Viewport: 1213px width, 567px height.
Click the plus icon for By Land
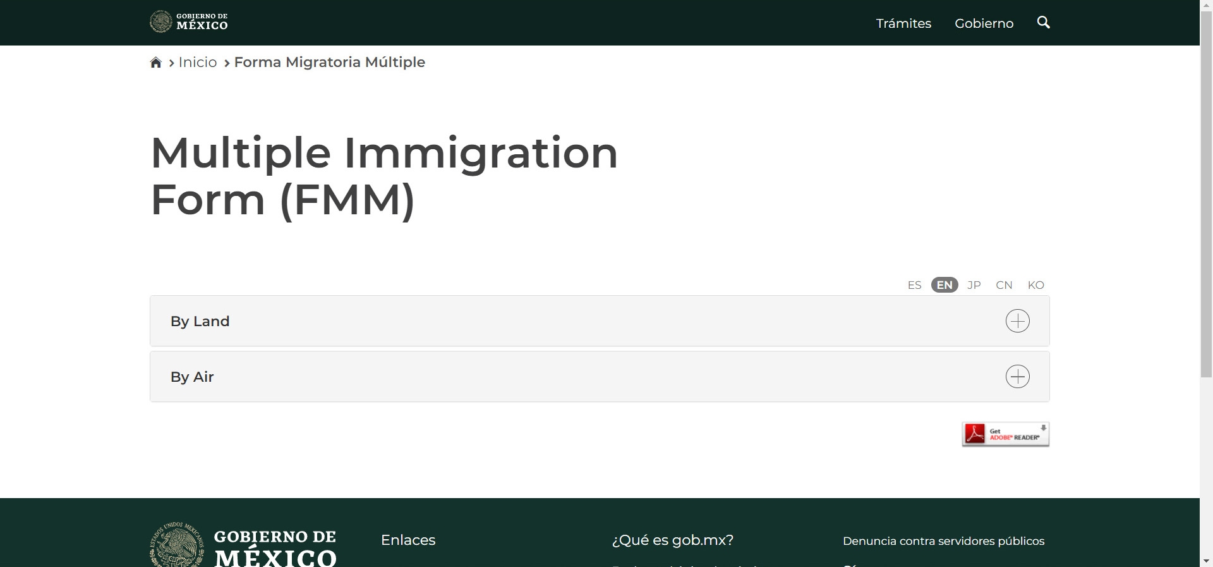tap(1017, 321)
